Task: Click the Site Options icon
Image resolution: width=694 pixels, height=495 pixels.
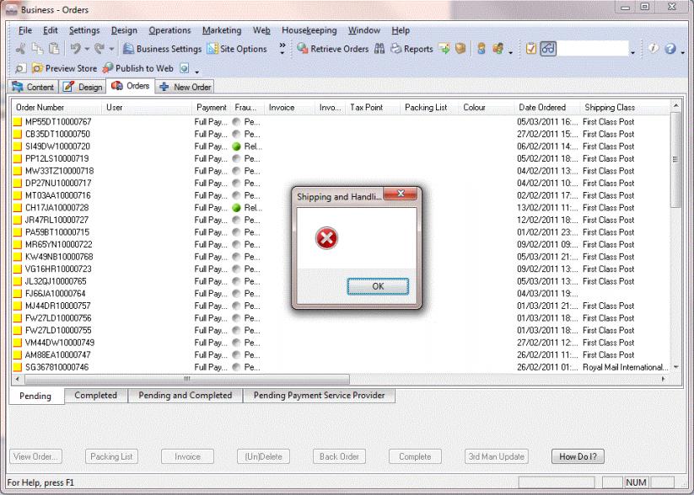Action: point(237,49)
